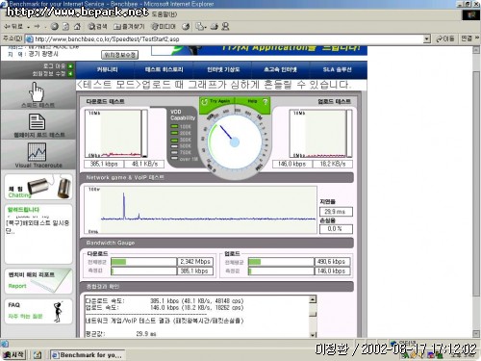This screenshot has height=361, width=481.
Task: Open the 커뮤니티 tab
Action: click(x=107, y=69)
